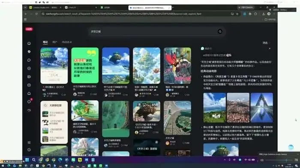Click the Windows Start button on taskbar
This screenshot has width=300, height=168.
click(27, 159)
